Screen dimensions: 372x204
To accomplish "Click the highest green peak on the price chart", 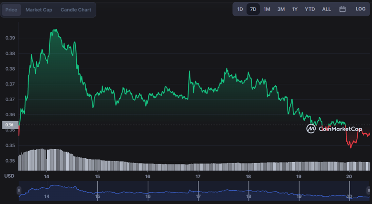I will (55, 30).
